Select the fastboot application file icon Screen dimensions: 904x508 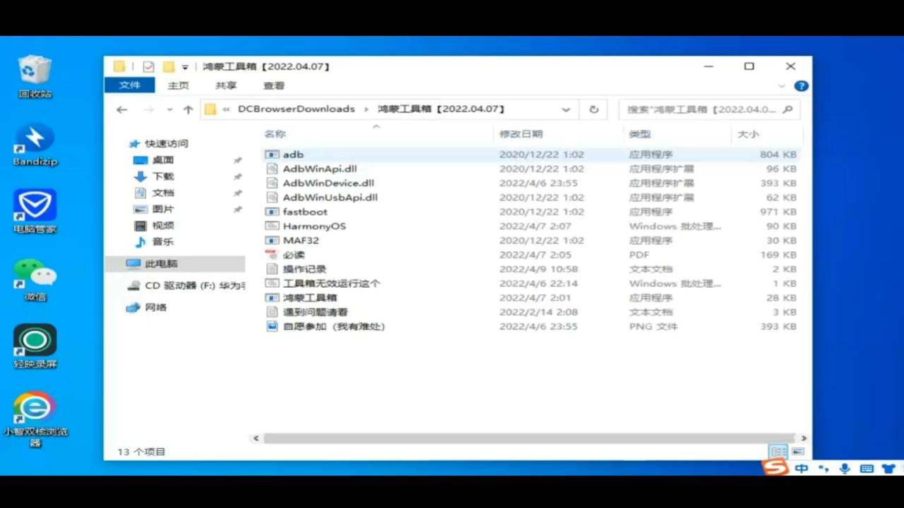pos(272,212)
